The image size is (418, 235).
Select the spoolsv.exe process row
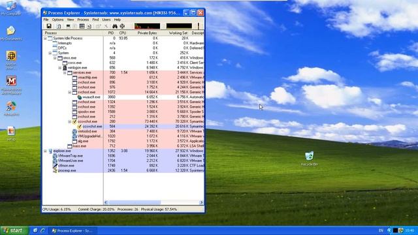[x=123, y=112]
